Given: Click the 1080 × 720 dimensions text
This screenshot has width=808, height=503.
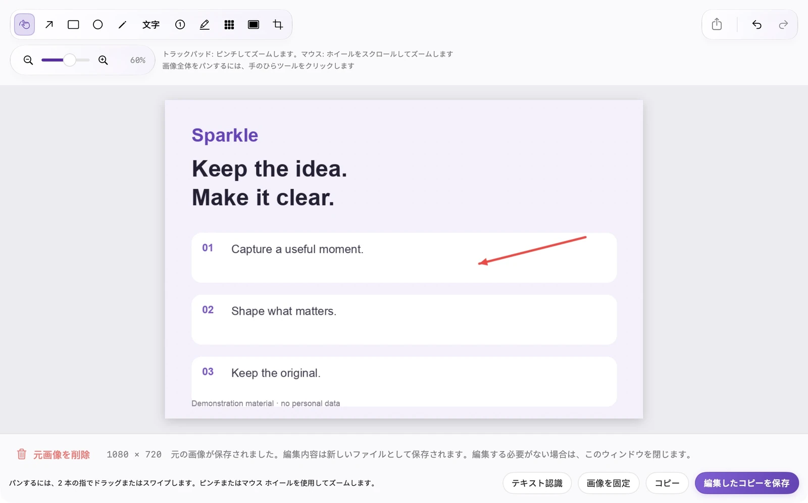Looking at the screenshot, I should pyautogui.click(x=134, y=455).
